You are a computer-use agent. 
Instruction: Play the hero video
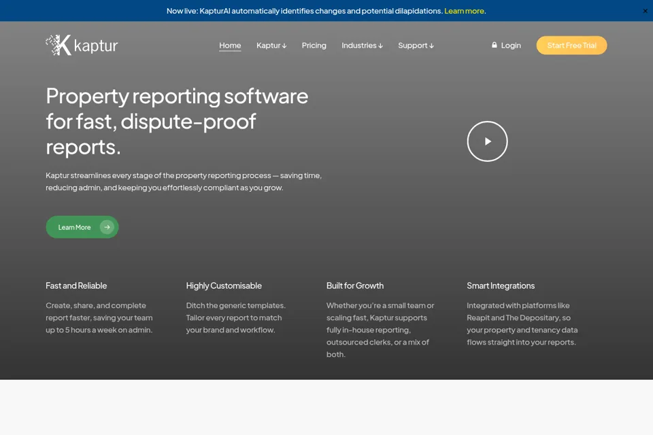[x=487, y=141]
